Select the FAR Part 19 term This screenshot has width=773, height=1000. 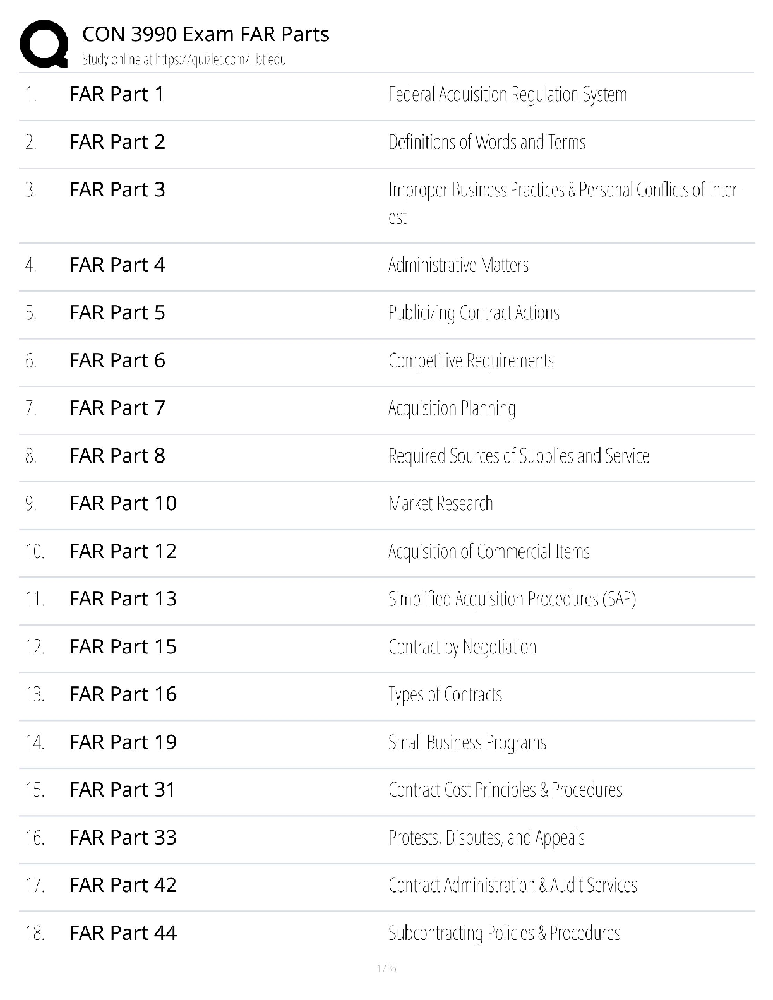pyautogui.click(x=123, y=742)
